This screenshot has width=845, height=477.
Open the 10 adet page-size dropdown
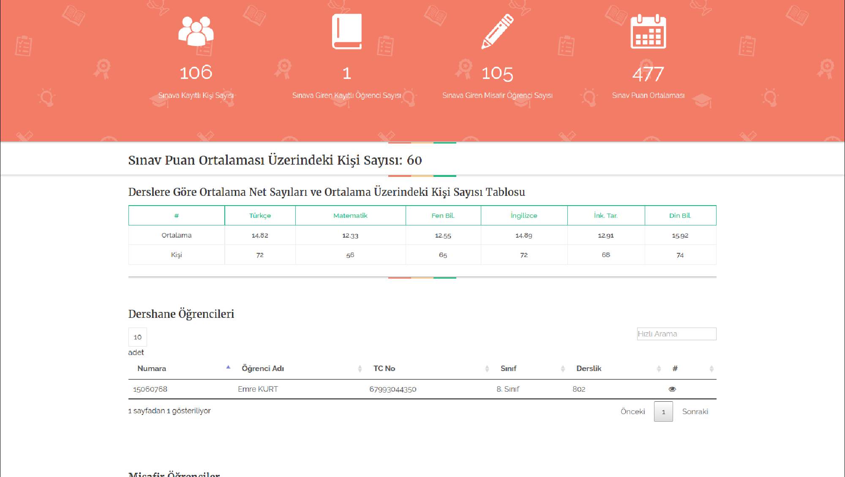(x=137, y=337)
